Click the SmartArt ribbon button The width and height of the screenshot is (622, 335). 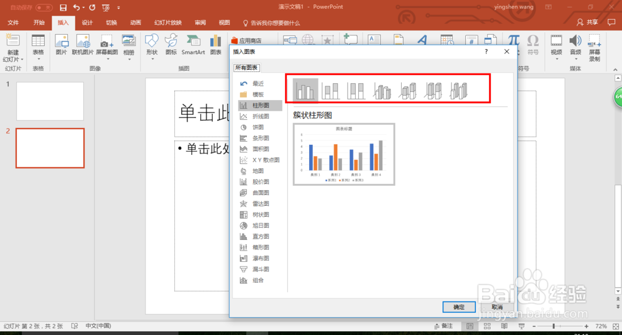[193, 45]
